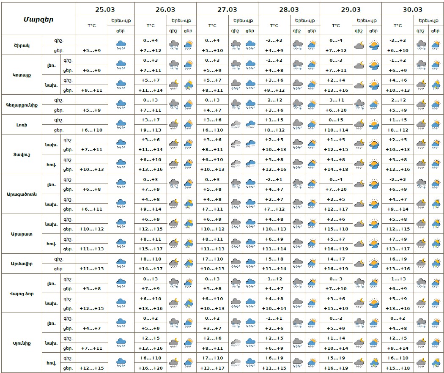This screenshot has height=373, width=444.
Task: Click the Մարզեր header cell
Action: point(38,19)
